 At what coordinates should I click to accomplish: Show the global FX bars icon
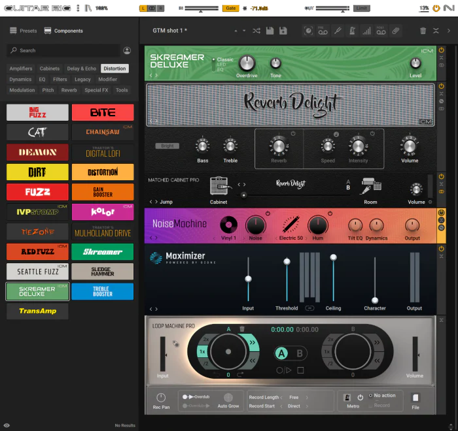pyautogui.click(x=366, y=31)
